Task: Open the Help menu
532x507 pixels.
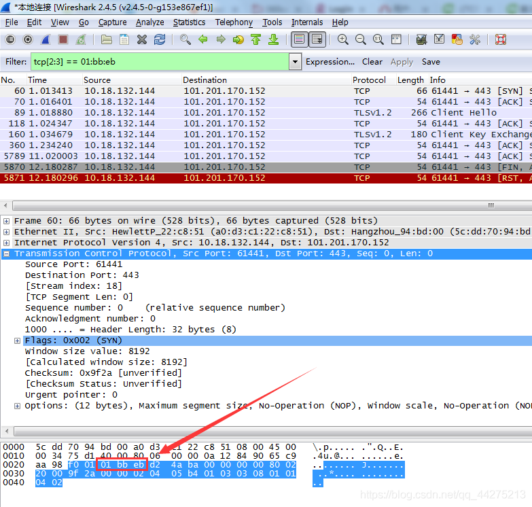Action: [x=340, y=22]
